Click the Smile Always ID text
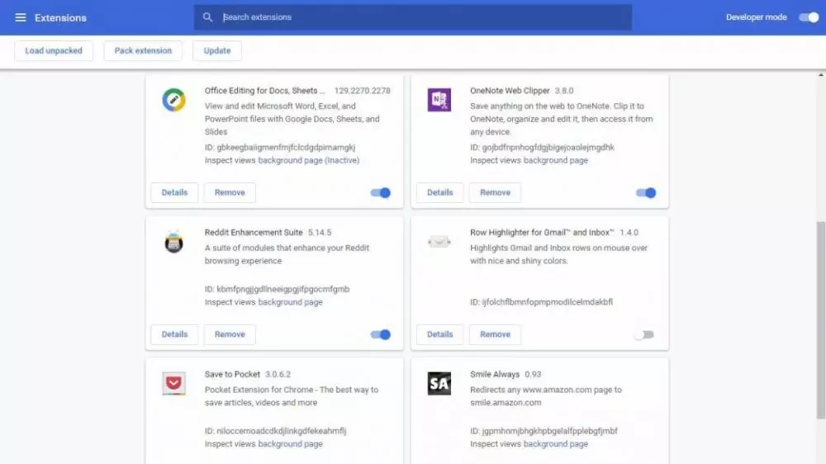 tap(544, 431)
